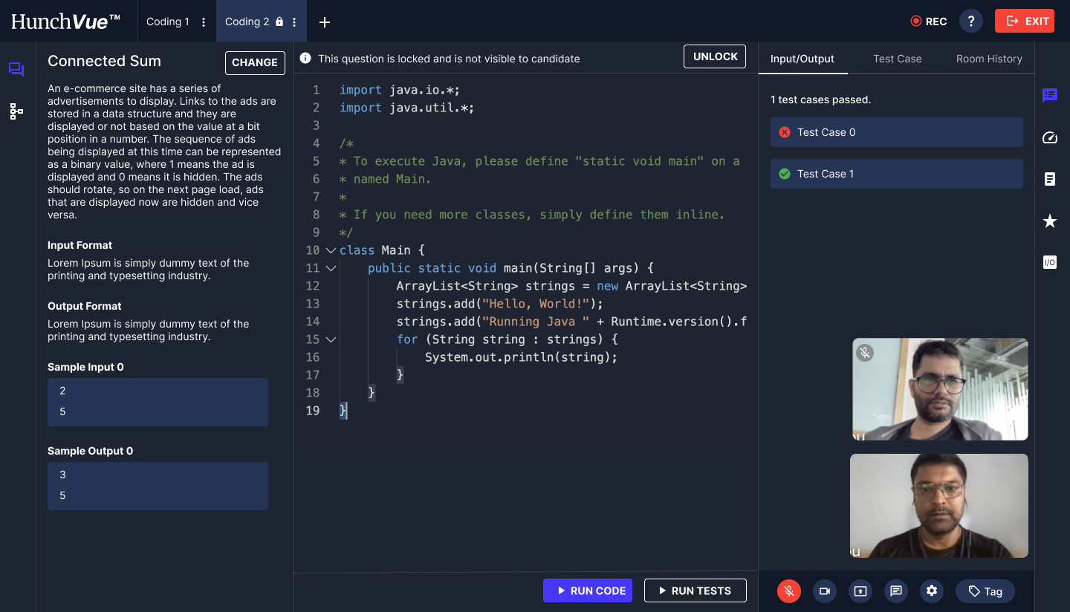The image size is (1070, 612).
Task: Open the hierarchy tree icon in left sidebar
Action: (x=16, y=111)
